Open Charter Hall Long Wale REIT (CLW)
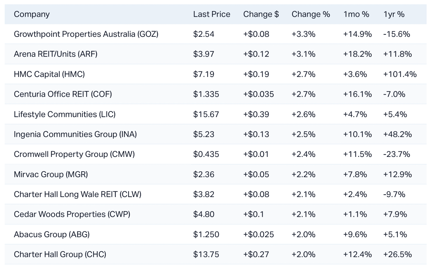Image resolution: width=432 pixels, height=275 pixels. point(78,194)
